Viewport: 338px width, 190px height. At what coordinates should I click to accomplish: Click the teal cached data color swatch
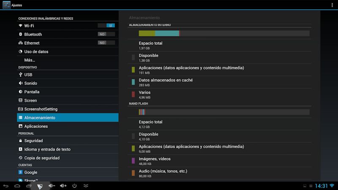click(x=133, y=82)
